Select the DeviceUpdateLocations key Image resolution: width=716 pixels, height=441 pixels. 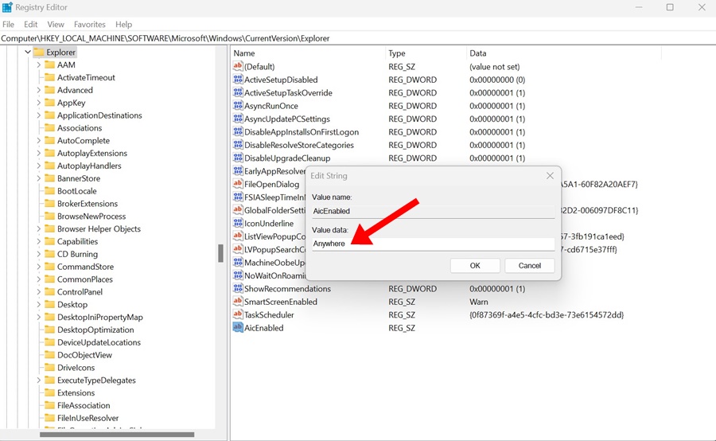[99, 342]
